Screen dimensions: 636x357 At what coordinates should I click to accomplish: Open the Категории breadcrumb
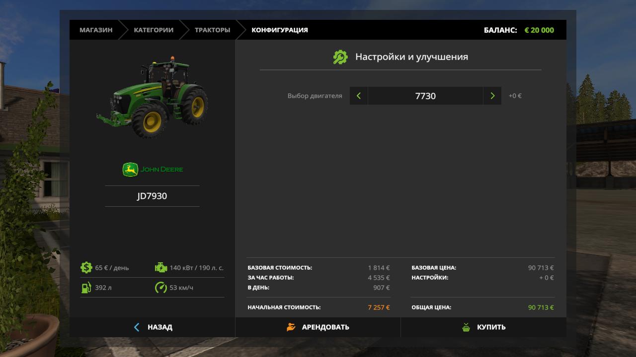(x=154, y=30)
